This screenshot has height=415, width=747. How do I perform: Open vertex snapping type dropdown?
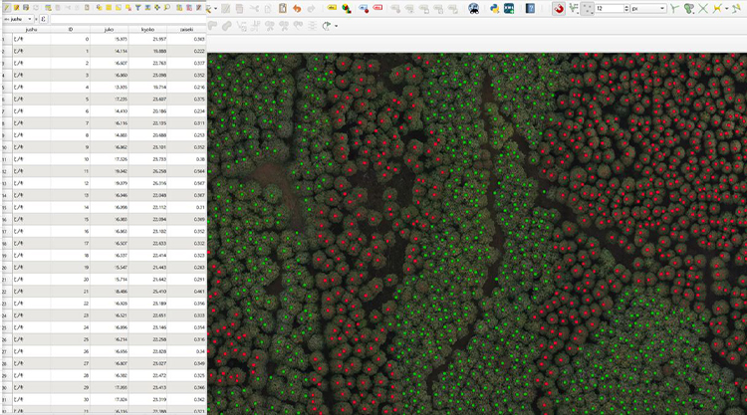point(588,8)
